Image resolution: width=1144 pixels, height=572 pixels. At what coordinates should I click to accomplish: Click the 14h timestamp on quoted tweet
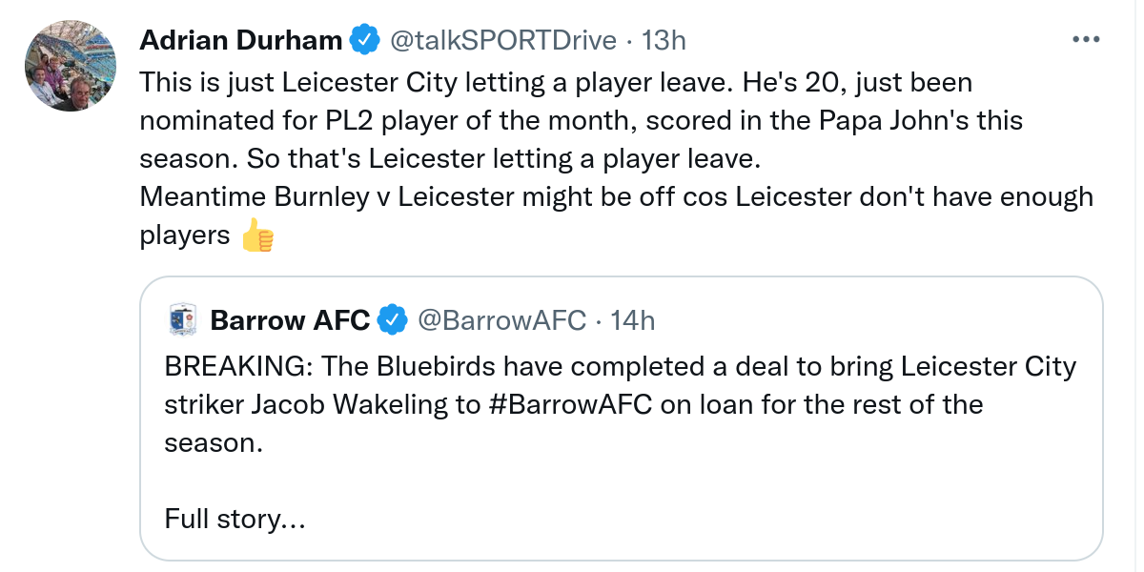pyautogui.click(x=632, y=320)
